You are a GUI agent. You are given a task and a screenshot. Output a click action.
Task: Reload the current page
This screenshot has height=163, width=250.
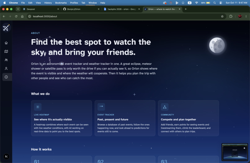pos(16,16)
